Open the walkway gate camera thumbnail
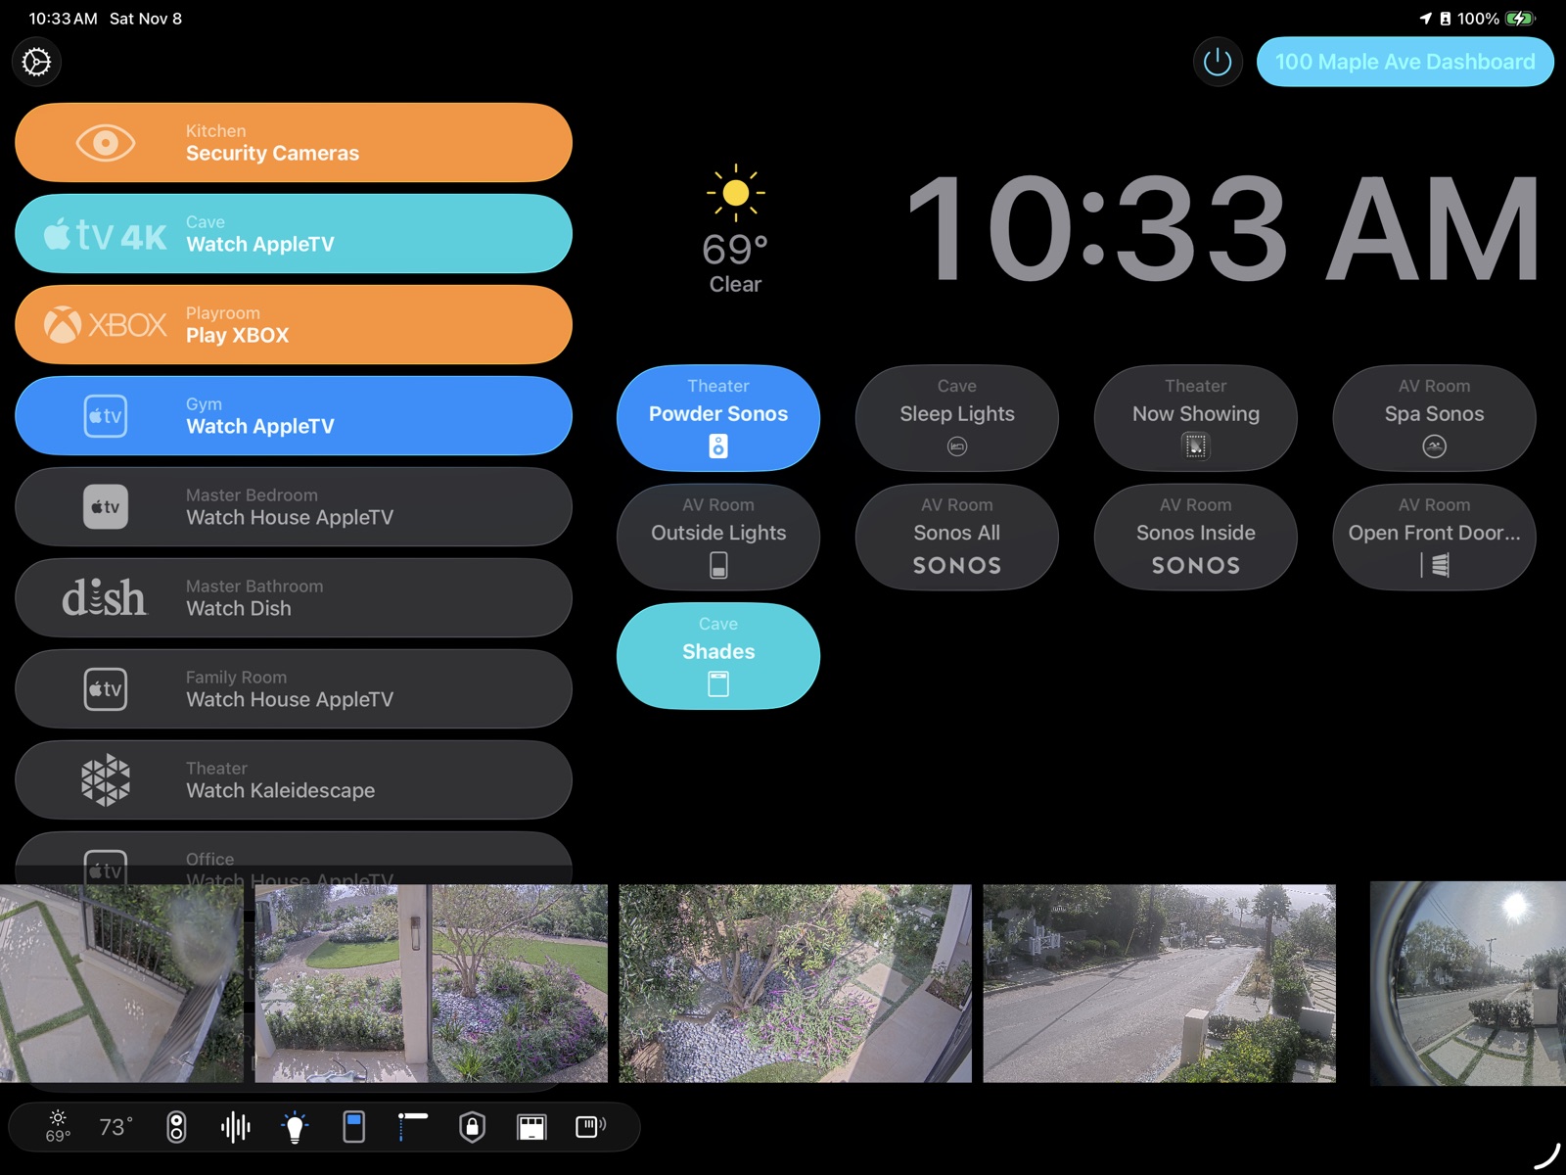The width and height of the screenshot is (1566, 1175). click(121, 983)
